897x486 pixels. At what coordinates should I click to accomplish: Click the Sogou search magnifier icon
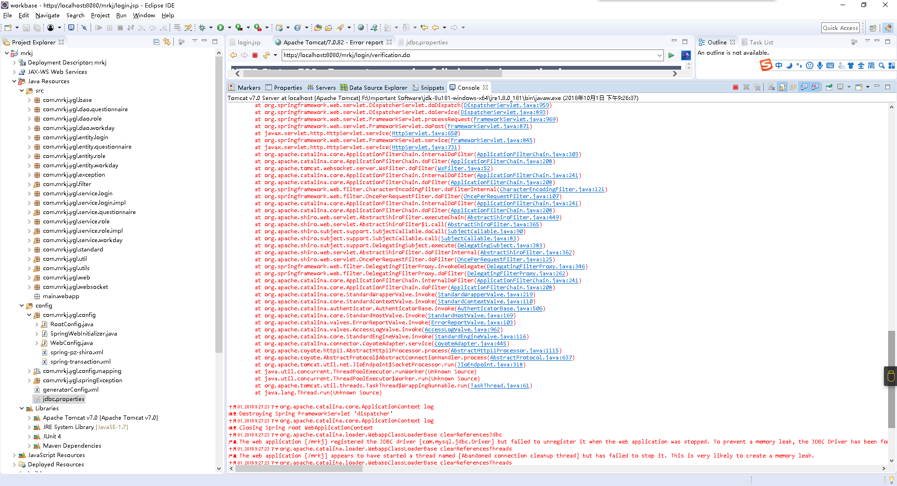click(882, 65)
